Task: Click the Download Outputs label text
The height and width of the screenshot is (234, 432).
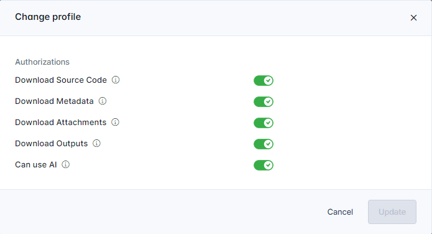Action: [51, 144]
